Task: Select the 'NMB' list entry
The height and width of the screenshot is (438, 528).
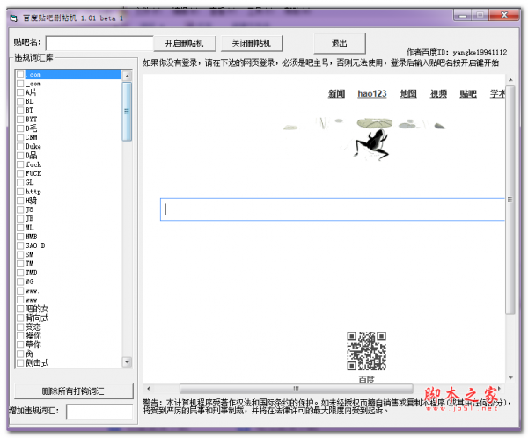Action: coord(32,237)
